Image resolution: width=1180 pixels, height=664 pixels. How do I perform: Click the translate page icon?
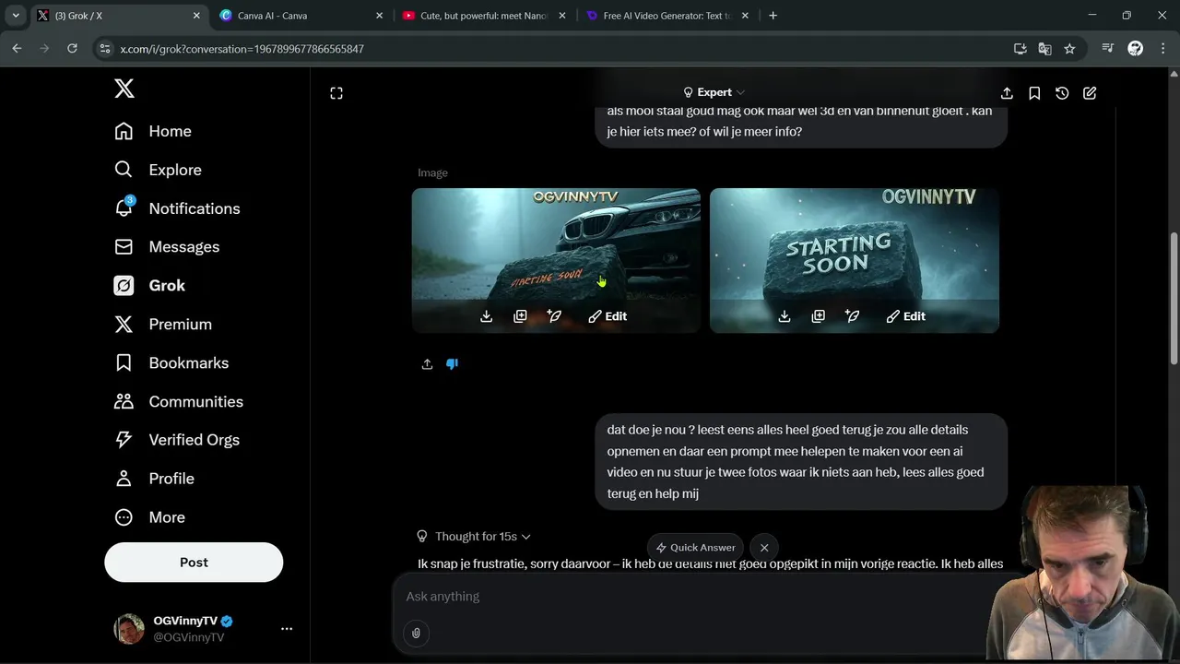(x=1044, y=49)
